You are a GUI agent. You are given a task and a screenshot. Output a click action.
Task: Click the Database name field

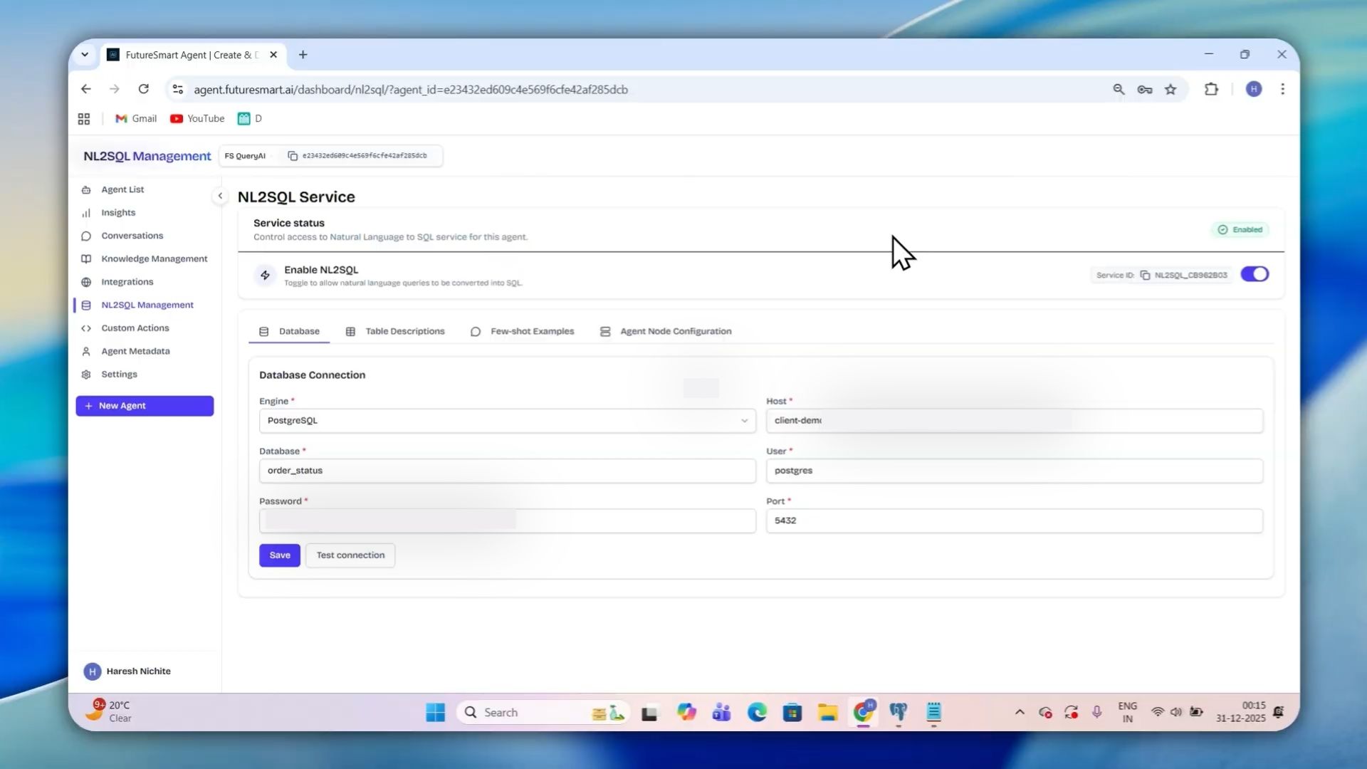(507, 471)
